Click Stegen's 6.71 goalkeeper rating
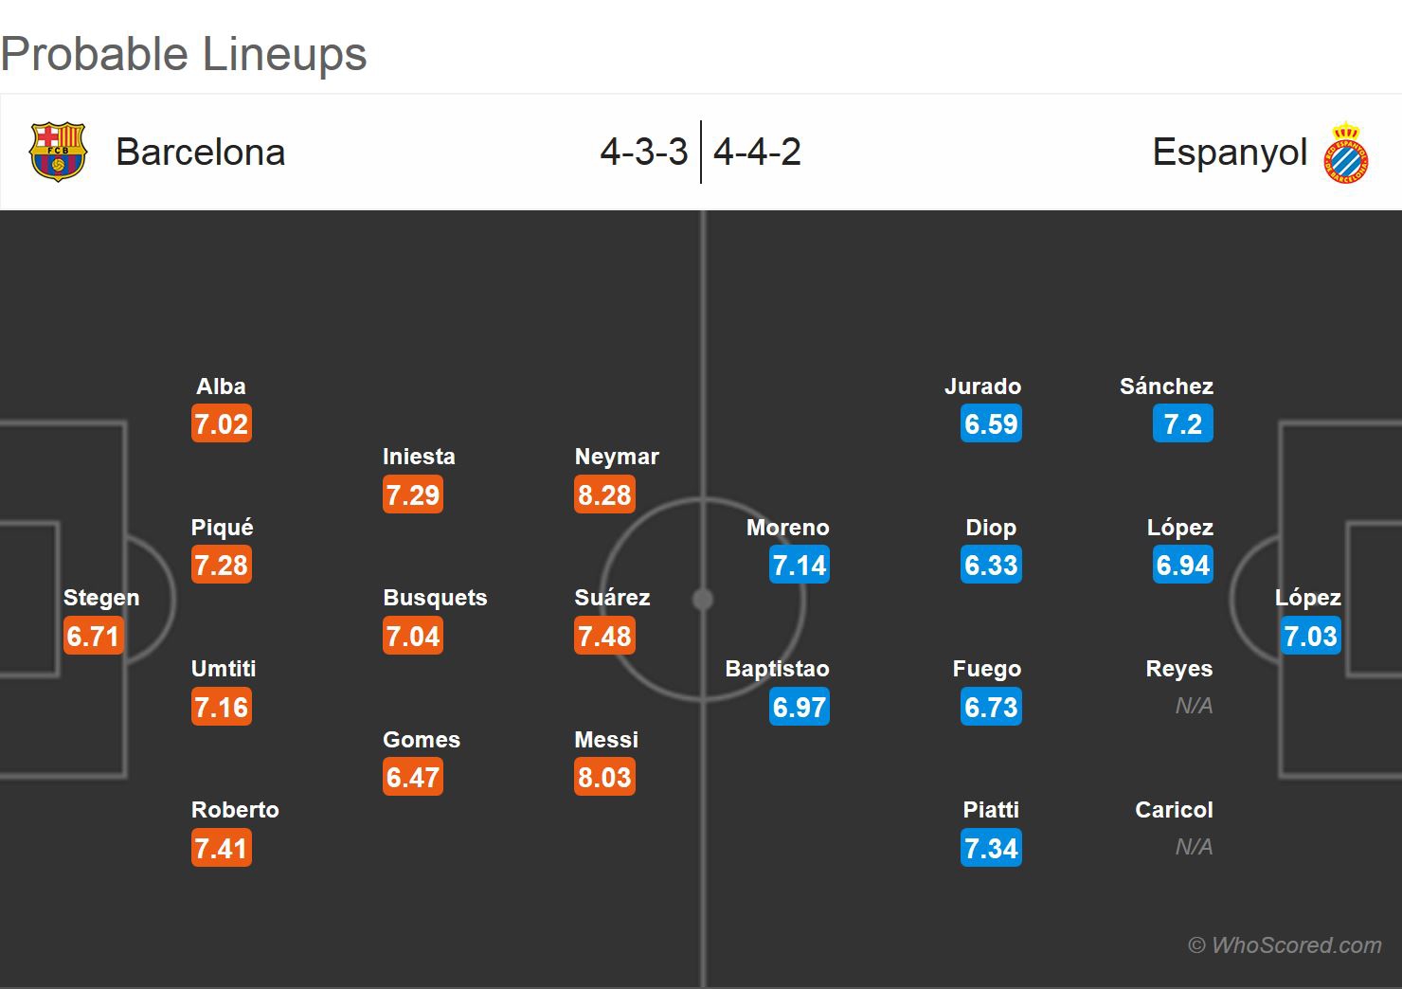 click(93, 637)
